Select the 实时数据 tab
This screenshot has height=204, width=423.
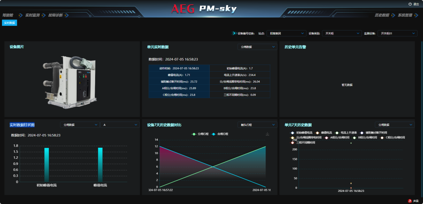[x=9, y=23]
